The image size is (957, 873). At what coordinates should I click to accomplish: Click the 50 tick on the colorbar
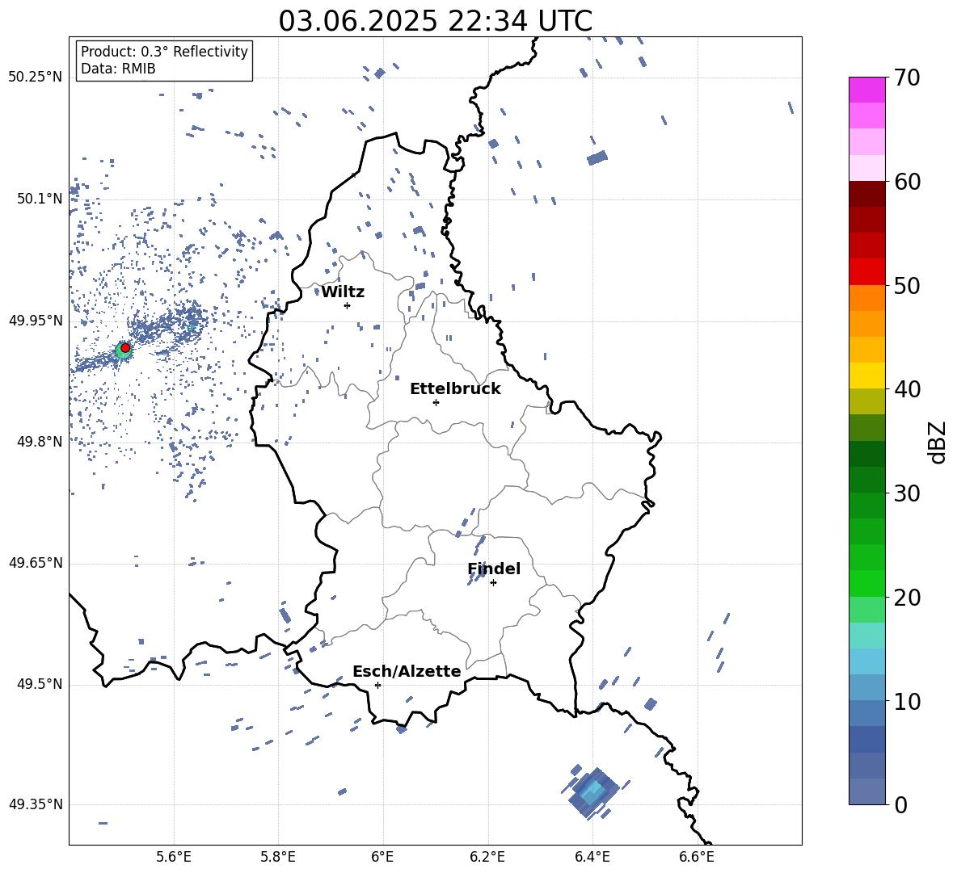[x=907, y=285]
